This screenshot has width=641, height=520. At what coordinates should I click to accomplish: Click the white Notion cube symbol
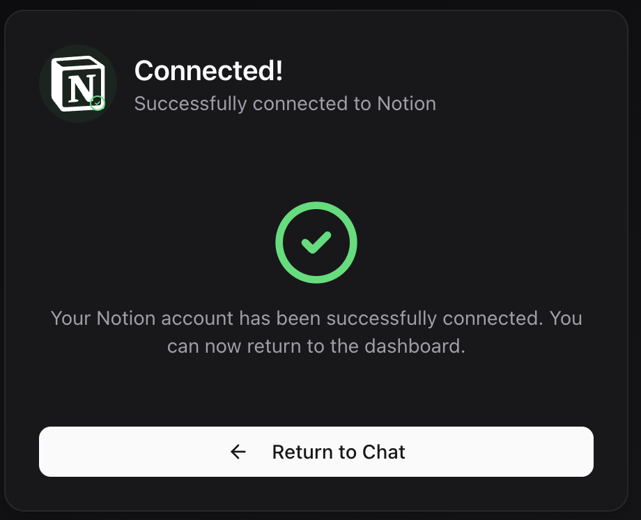(x=77, y=83)
